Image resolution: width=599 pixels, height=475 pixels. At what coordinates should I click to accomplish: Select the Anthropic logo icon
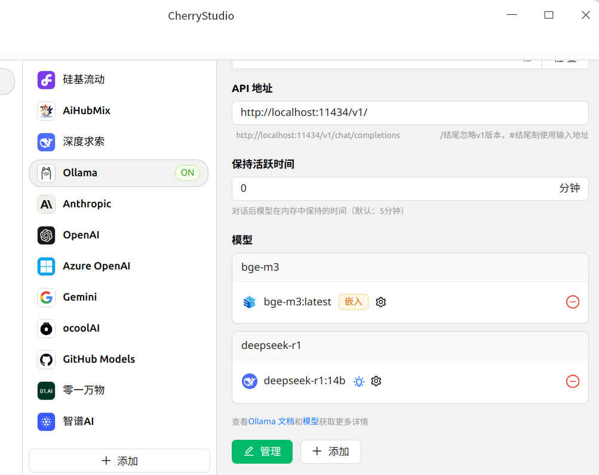(x=46, y=204)
